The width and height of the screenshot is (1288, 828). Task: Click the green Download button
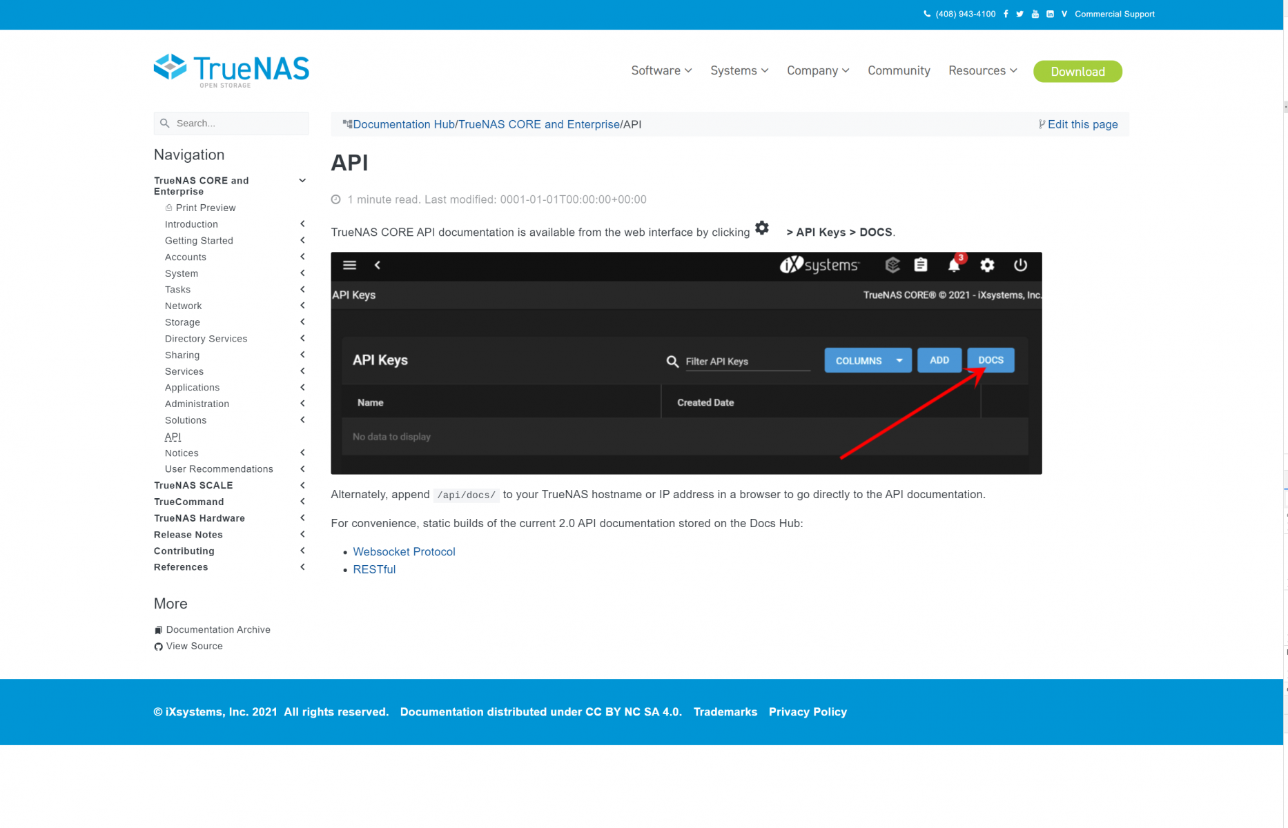tap(1077, 71)
